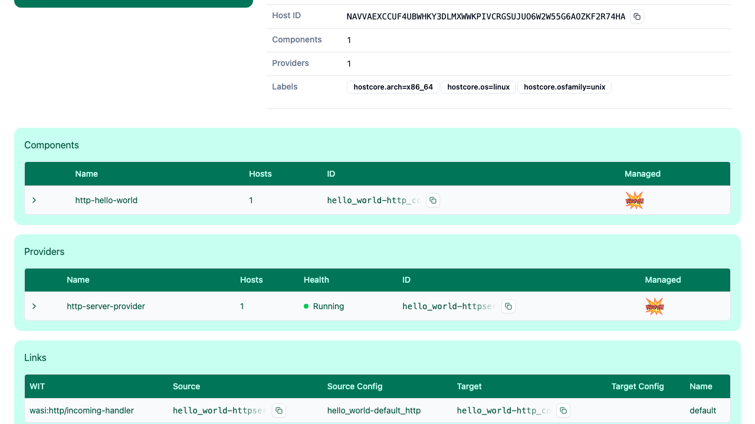Click the wadm managed badge for http-server-provider

click(654, 306)
